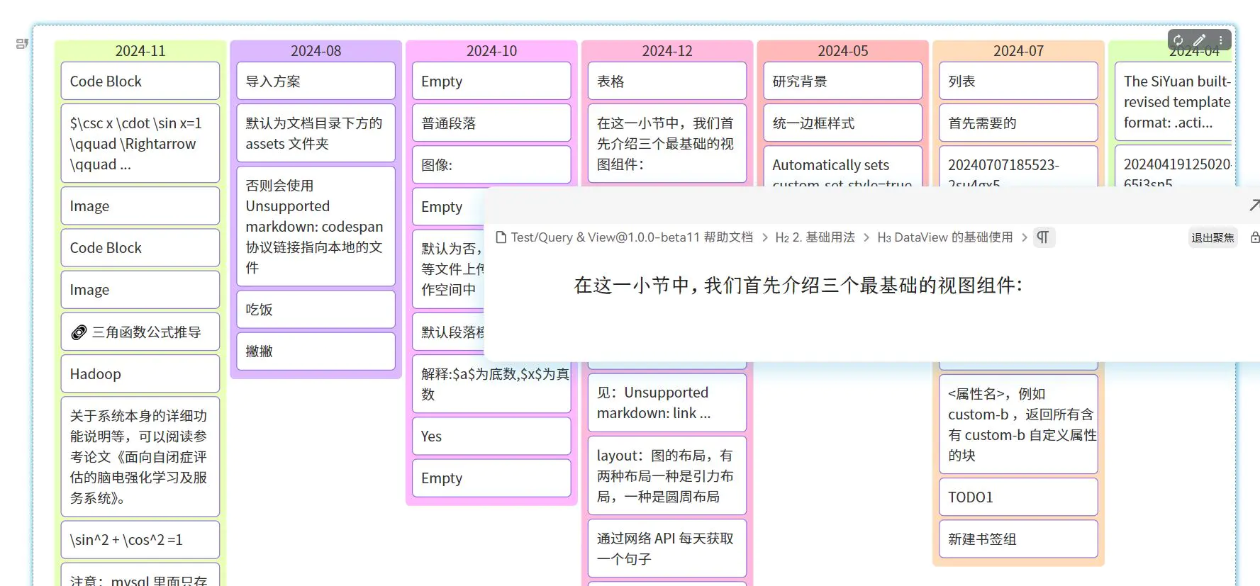Open the 通过网络 API 每天获取一个句子 card

point(667,548)
